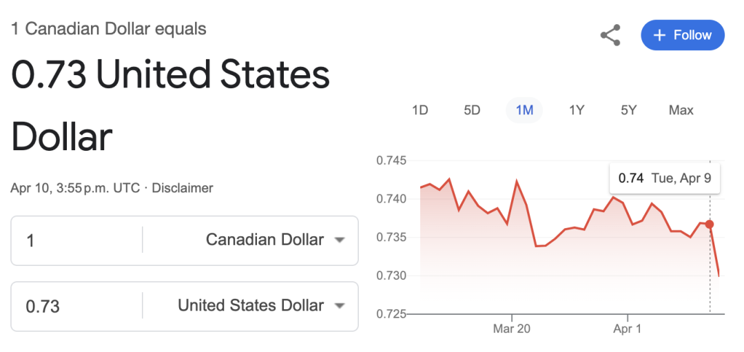Switch chart to 5Y range
Image resolution: width=744 pixels, height=352 pixels.
[628, 110]
